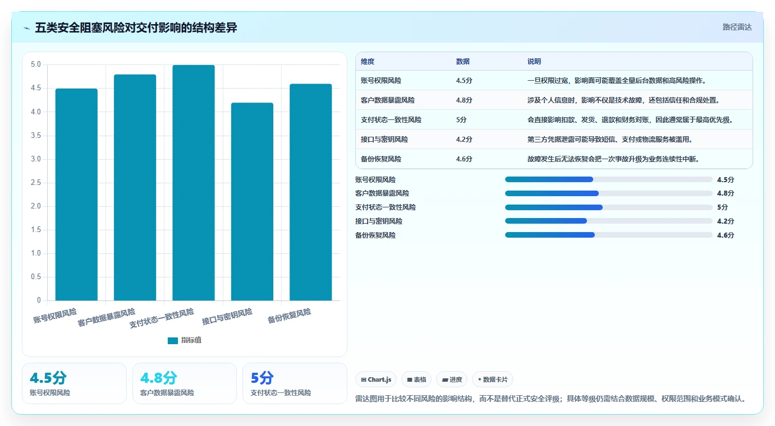Select 接口与密钥风险 table row cell
The height and width of the screenshot is (426, 775).
[x=384, y=140]
